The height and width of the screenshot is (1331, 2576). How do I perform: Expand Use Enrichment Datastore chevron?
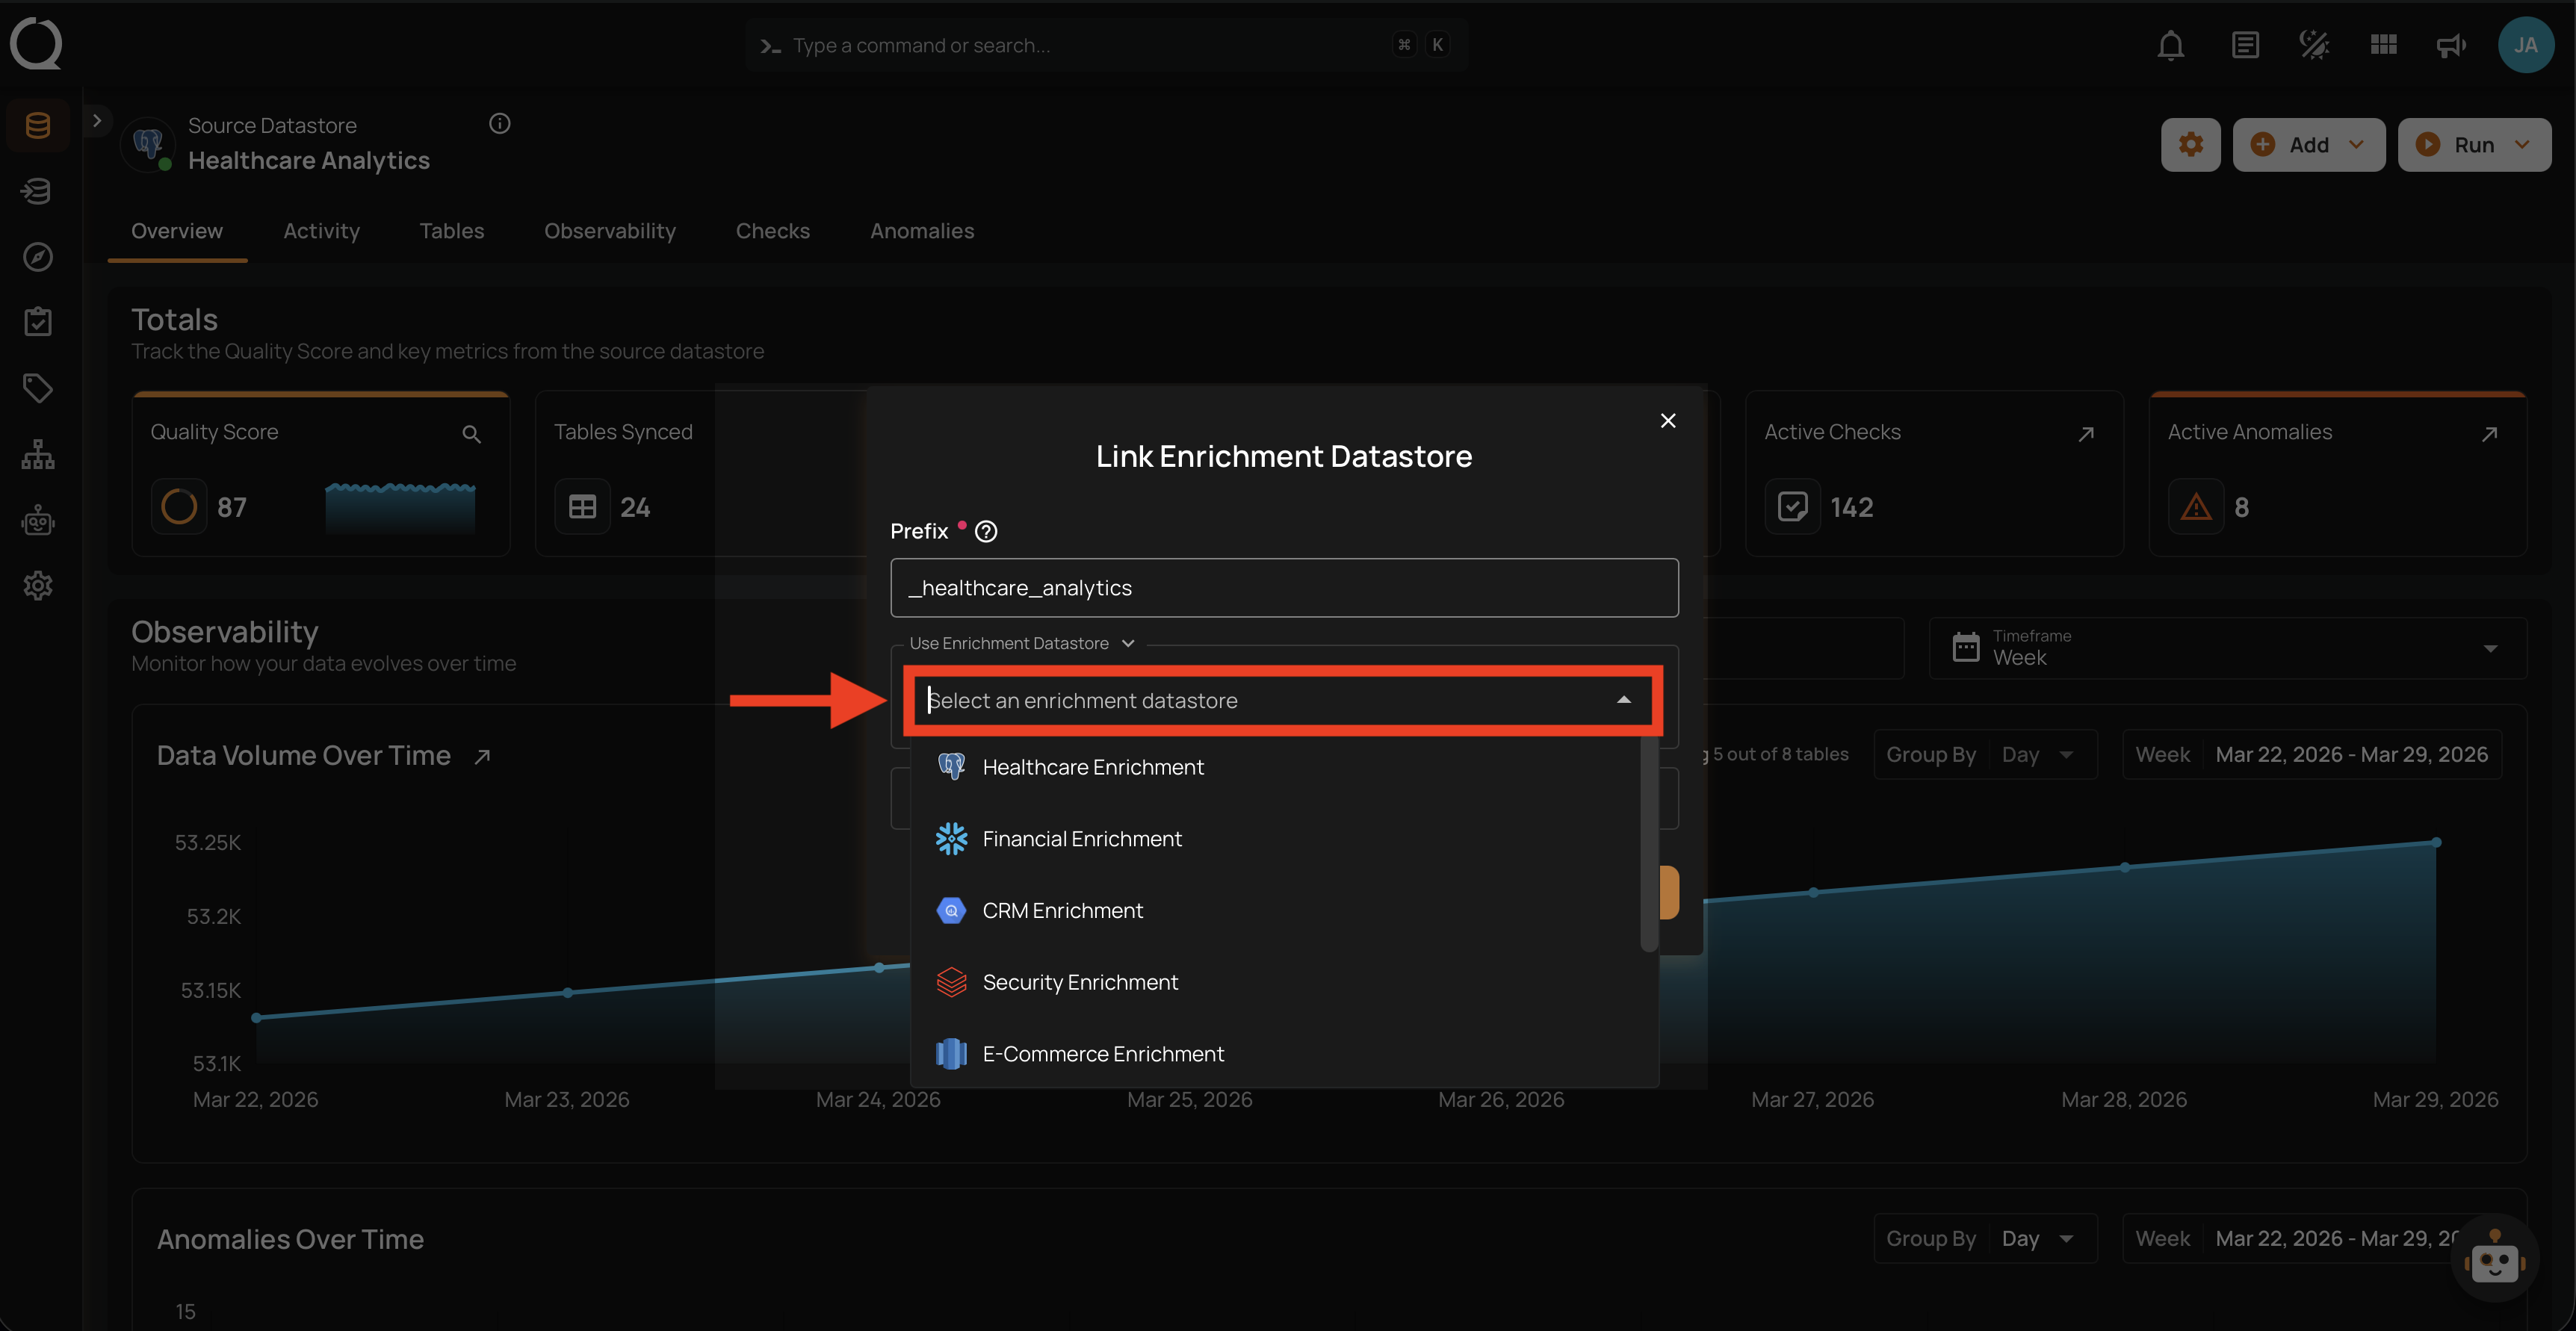[x=1128, y=643]
